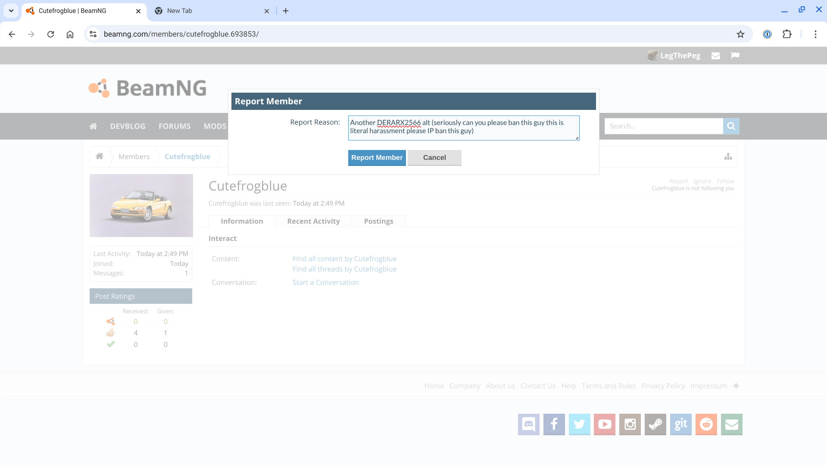Click the scroll-to-top arrow in footer
The width and height of the screenshot is (827, 465).
click(x=736, y=386)
